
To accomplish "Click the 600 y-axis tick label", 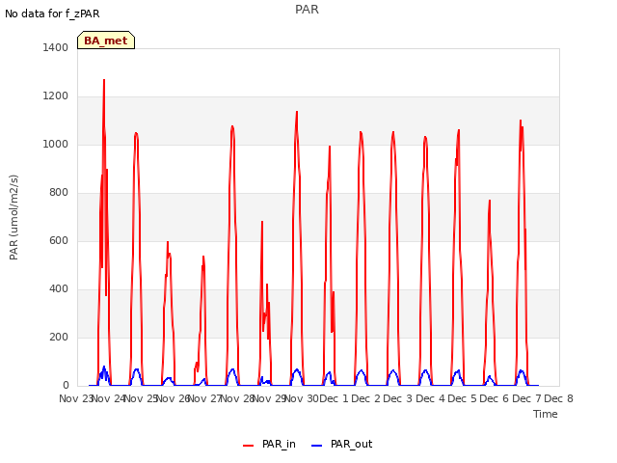I will click(59, 240).
